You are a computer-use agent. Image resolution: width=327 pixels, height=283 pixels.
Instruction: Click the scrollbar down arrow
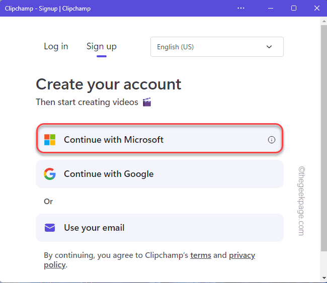pos(324,278)
